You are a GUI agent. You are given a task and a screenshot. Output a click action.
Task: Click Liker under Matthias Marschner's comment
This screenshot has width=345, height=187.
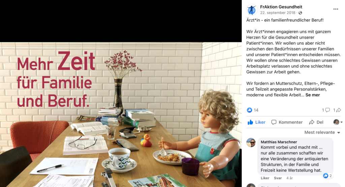(x=265, y=178)
